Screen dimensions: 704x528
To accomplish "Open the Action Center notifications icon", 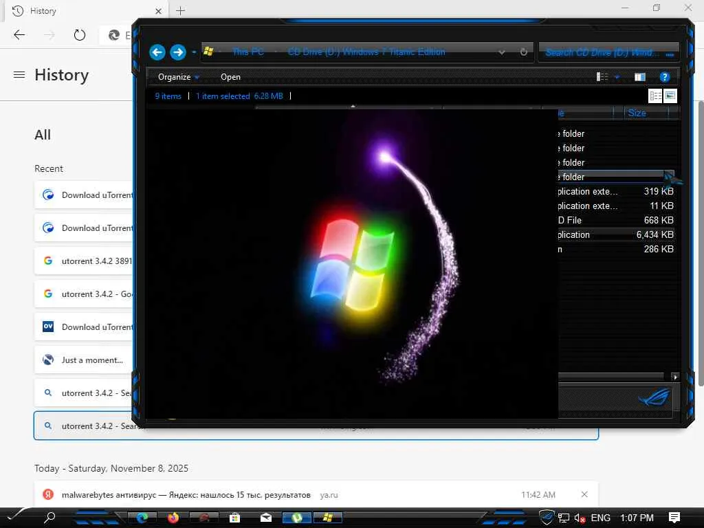I will [674, 518].
